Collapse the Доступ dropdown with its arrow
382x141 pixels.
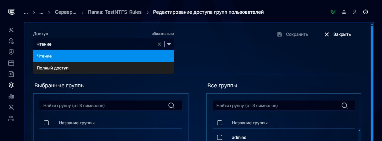pyautogui.click(x=169, y=44)
